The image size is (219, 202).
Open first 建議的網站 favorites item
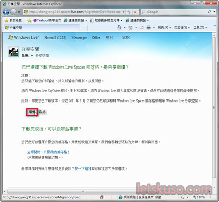[75, 20]
